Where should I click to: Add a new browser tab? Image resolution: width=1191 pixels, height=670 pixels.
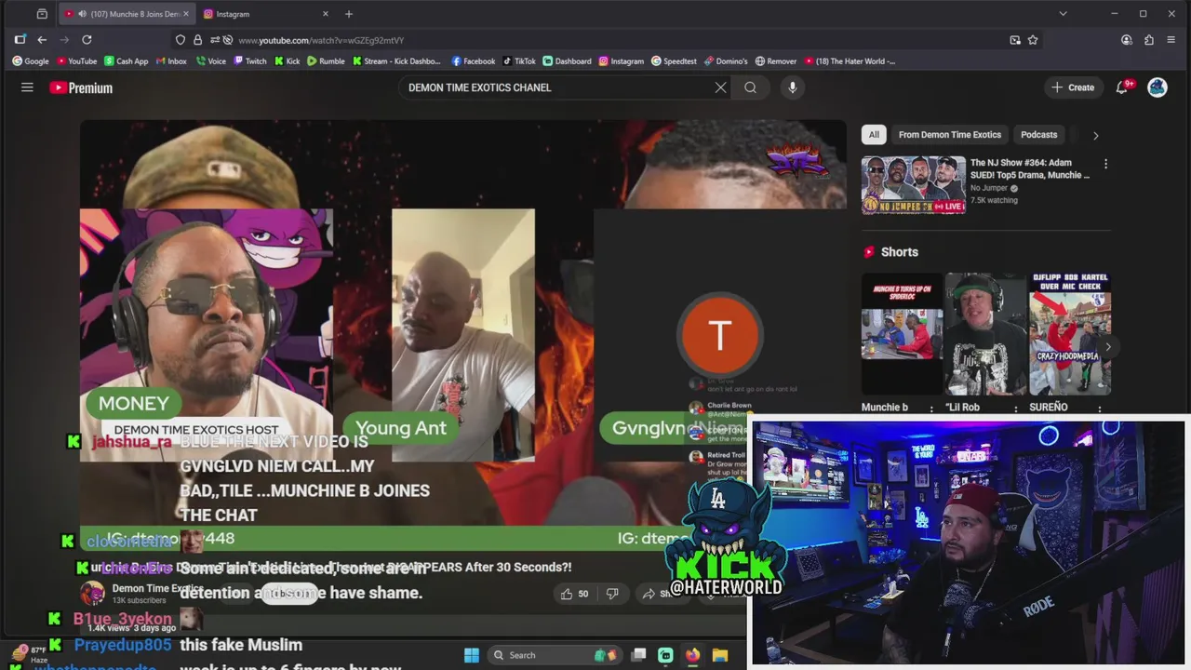click(349, 14)
